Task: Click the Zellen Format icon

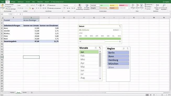Action: pyautogui.click(x=142, y=5)
